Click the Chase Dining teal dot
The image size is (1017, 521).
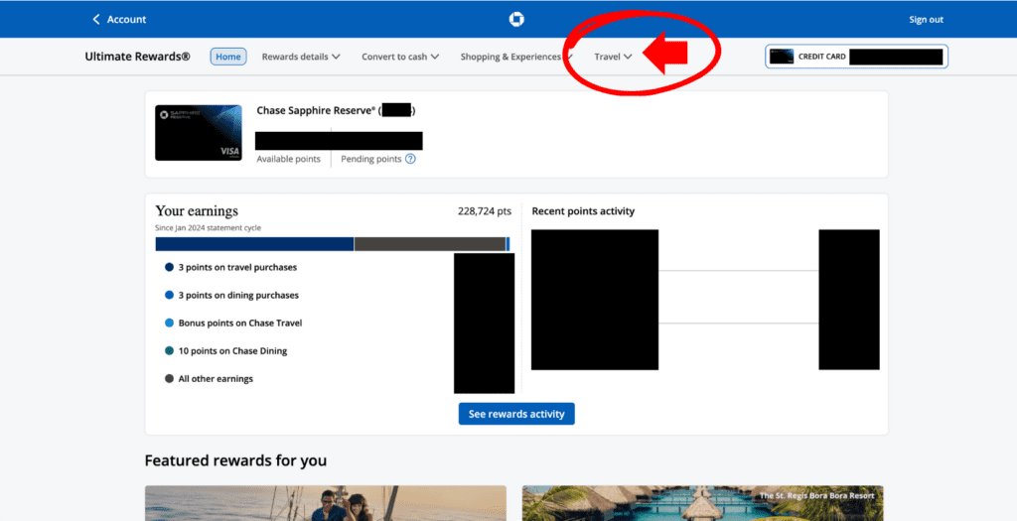pos(169,350)
